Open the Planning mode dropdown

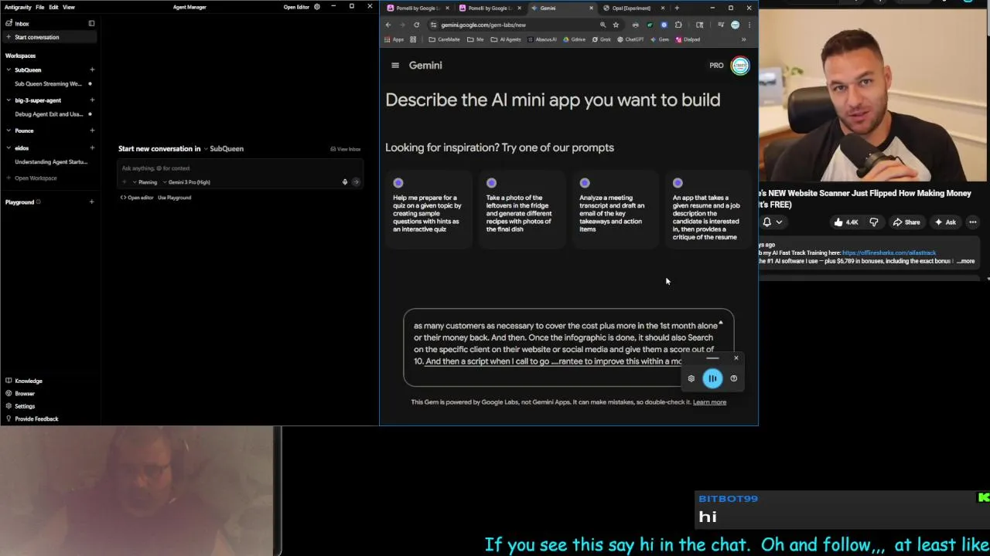click(x=145, y=182)
